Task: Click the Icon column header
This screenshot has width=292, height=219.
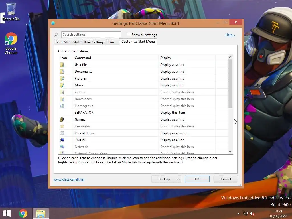Action: [66, 58]
